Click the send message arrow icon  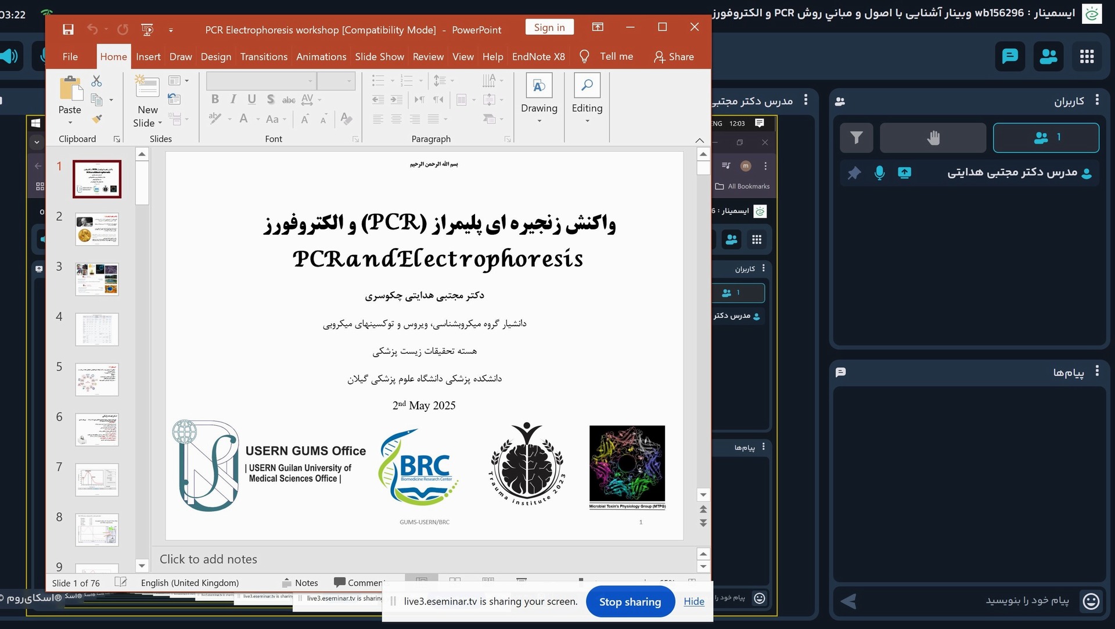(x=848, y=602)
